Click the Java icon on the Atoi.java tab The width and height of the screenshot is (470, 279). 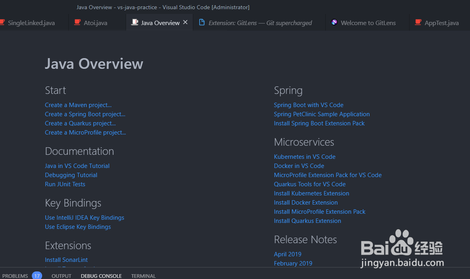[77, 22]
